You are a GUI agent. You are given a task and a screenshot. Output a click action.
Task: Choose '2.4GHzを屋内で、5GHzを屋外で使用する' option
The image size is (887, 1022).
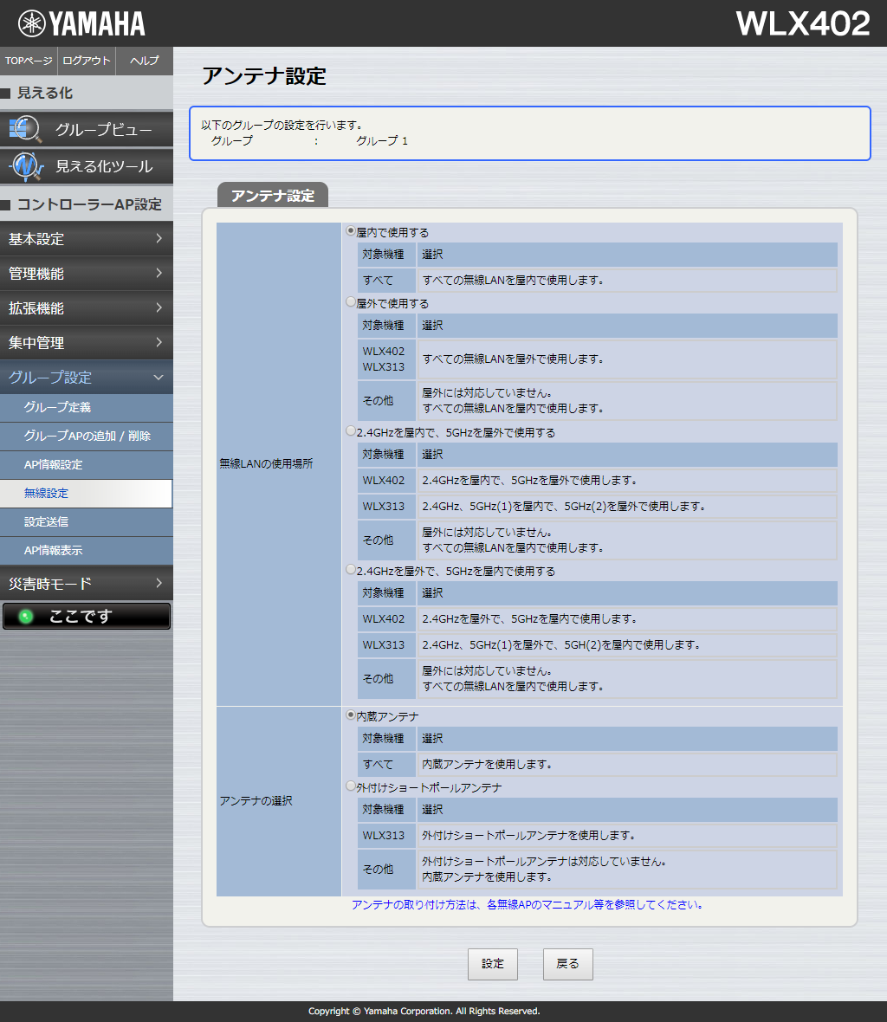pyautogui.click(x=351, y=430)
